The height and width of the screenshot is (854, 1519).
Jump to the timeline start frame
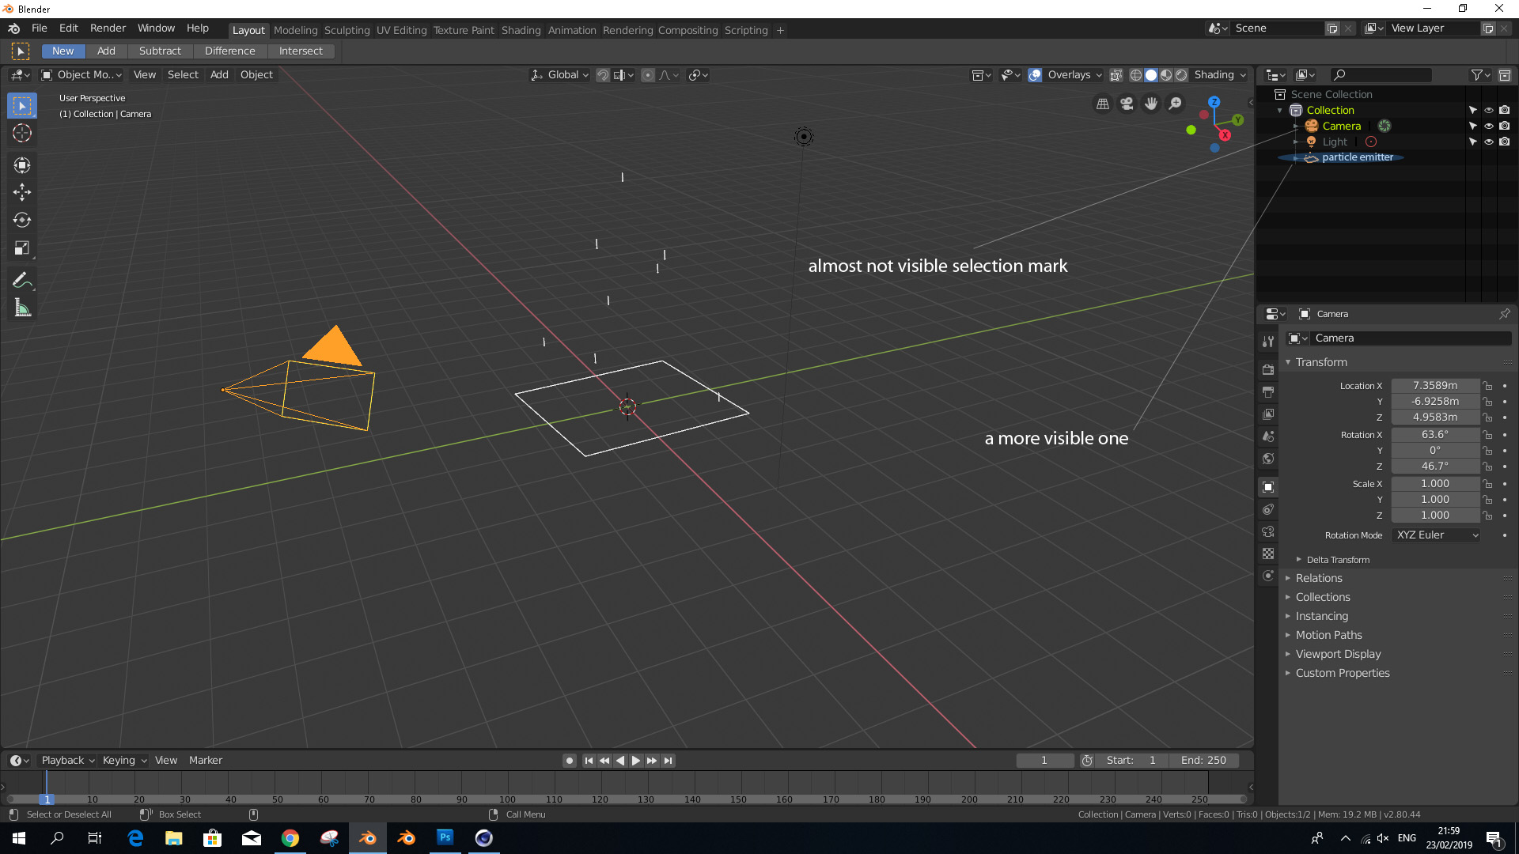pyautogui.click(x=589, y=761)
